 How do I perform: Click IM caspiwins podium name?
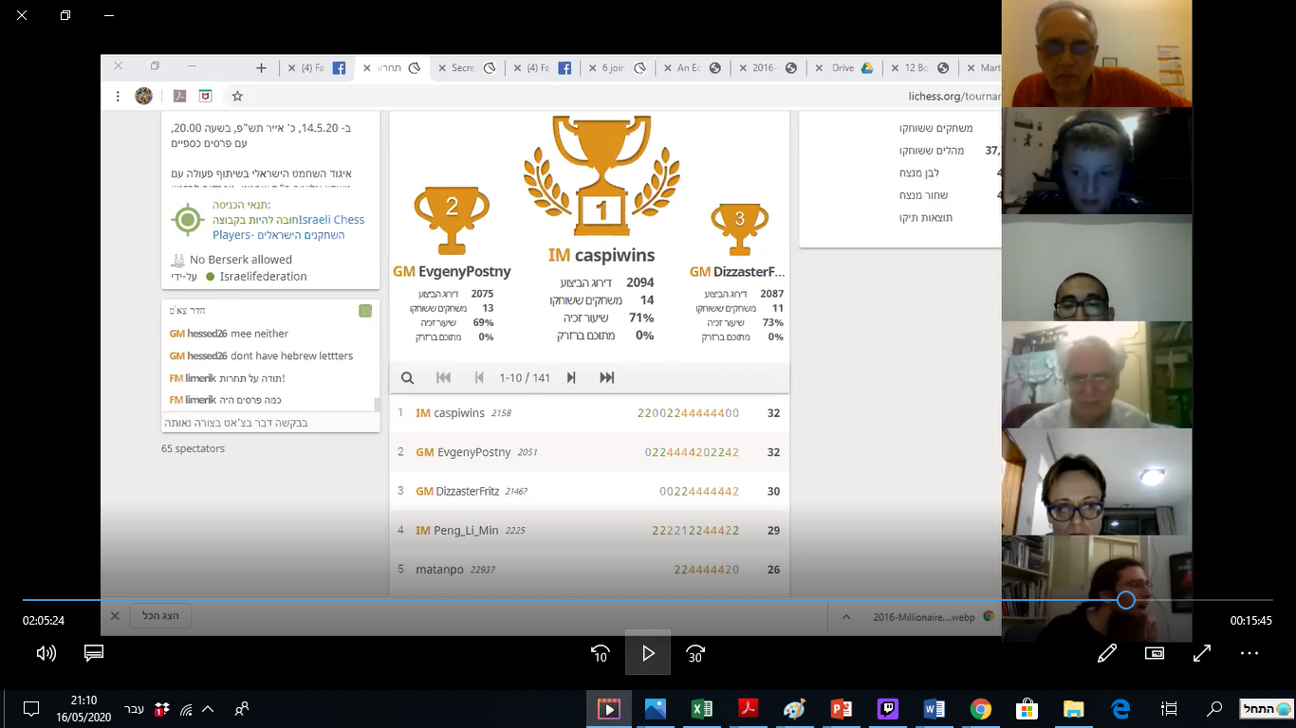[601, 255]
